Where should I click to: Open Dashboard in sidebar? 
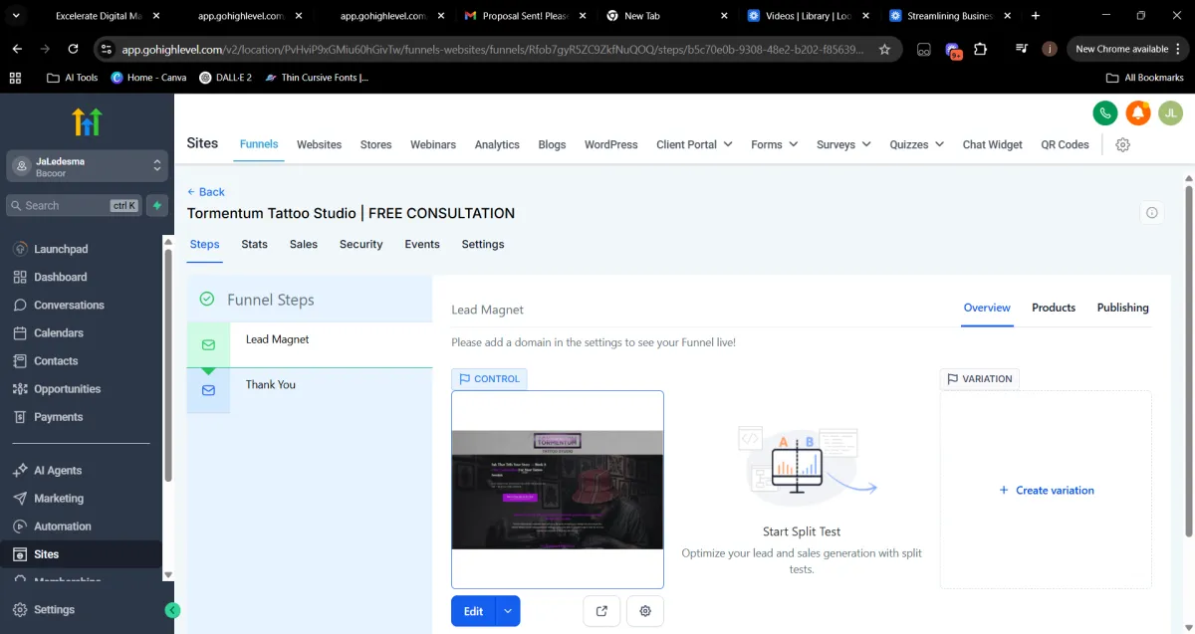tap(60, 277)
